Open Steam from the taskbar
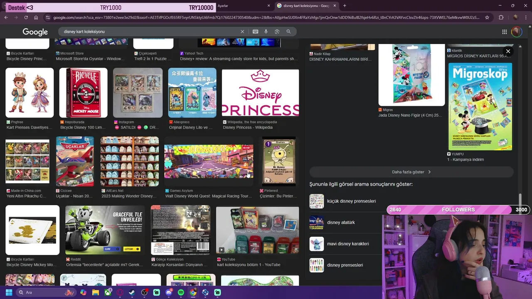 point(132,292)
